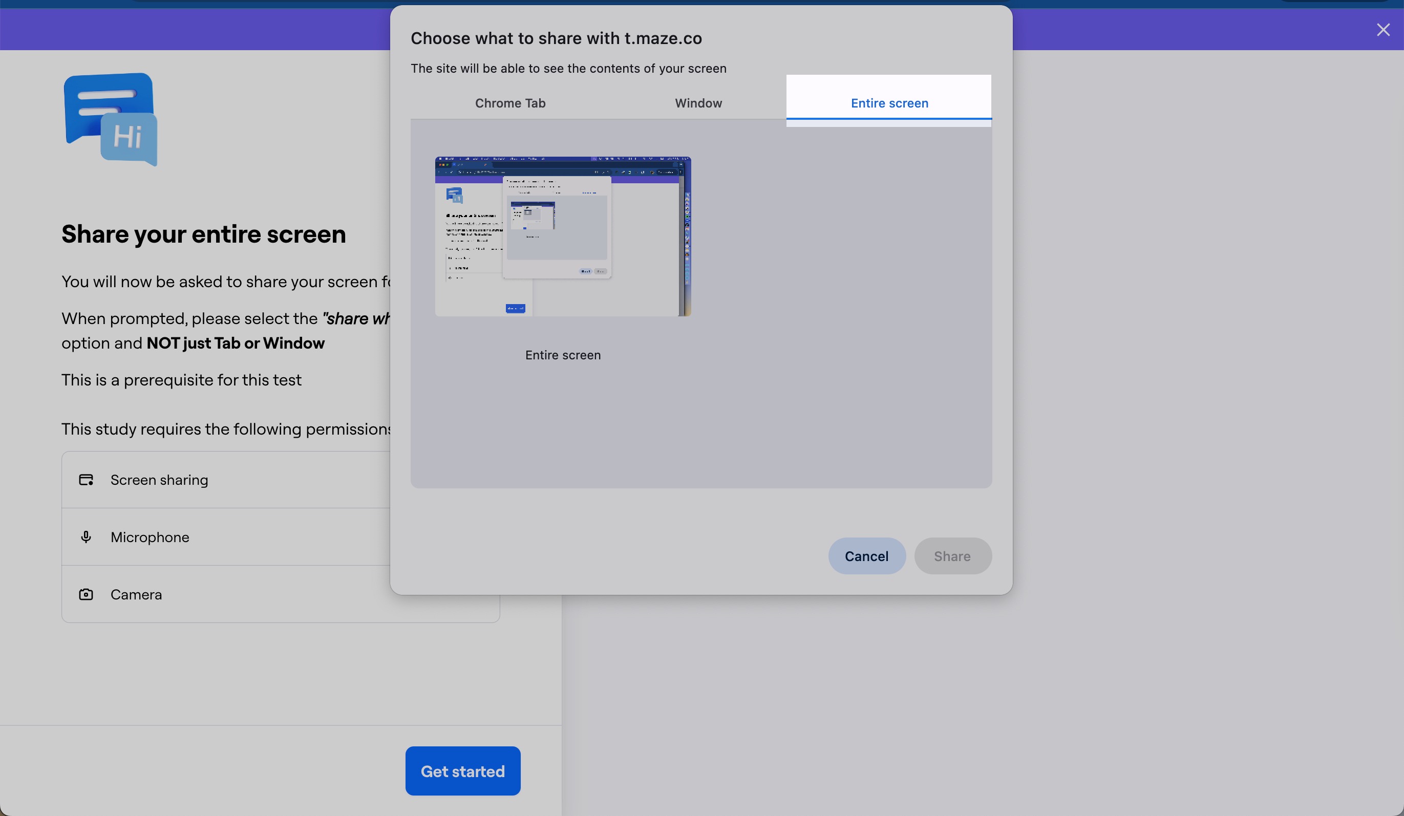Click the Screen sharing permission label
The image size is (1404, 816).
coord(159,480)
